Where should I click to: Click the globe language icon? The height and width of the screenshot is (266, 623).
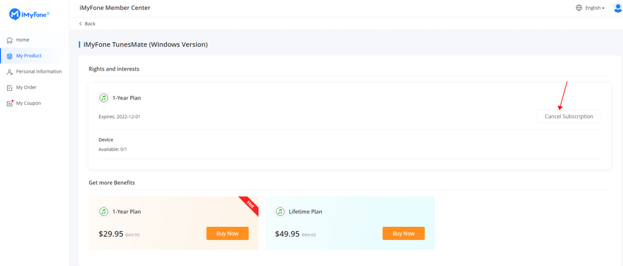click(579, 8)
